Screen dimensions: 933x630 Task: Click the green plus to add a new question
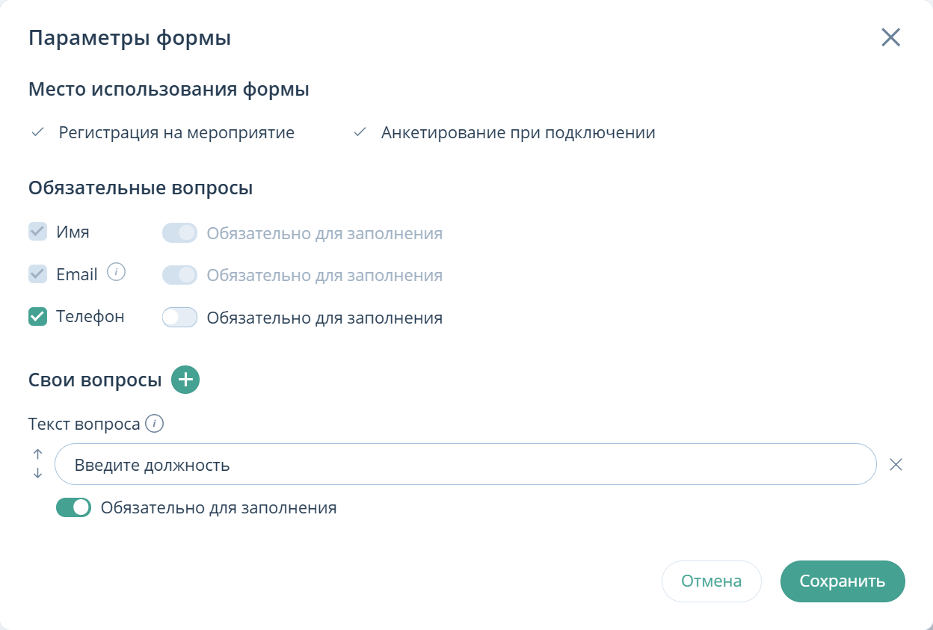pyautogui.click(x=185, y=380)
